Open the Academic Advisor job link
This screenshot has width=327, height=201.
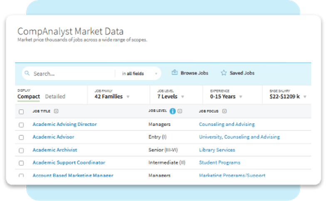(x=53, y=137)
